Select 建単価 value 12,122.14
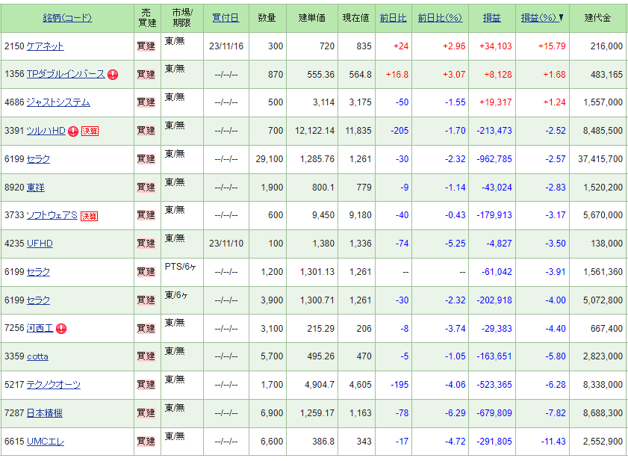 pyautogui.click(x=314, y=131)
